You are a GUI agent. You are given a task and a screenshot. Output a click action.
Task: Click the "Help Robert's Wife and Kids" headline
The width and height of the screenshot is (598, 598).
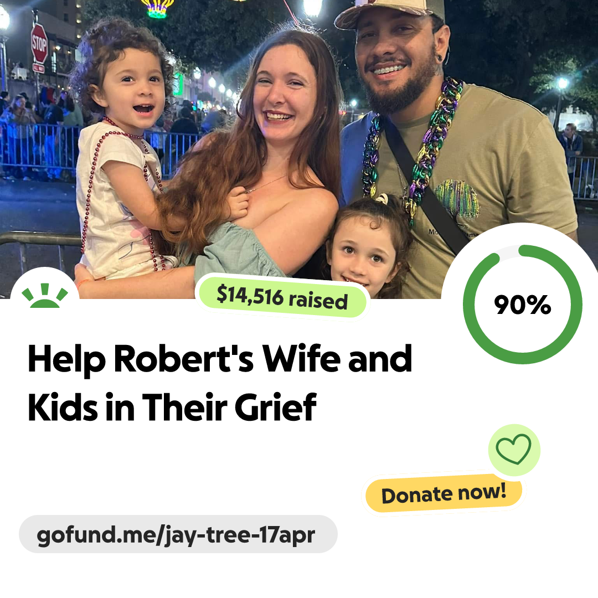(x=220, y=383)
